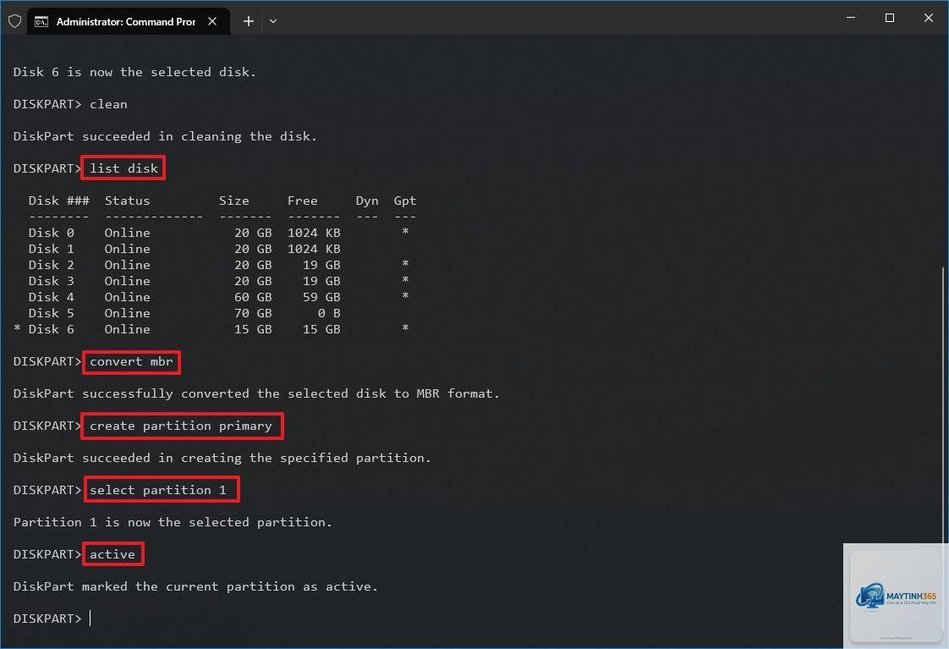Click 'succeeded in creating the specified partition' line
Screen dimensions: 949x649
[222, 458]
